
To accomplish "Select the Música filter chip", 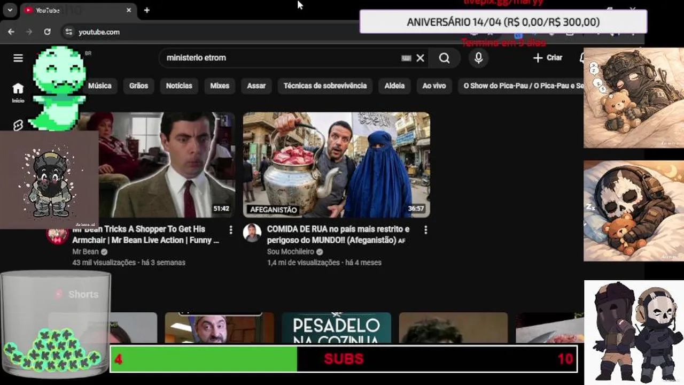I will coord(100,86).
